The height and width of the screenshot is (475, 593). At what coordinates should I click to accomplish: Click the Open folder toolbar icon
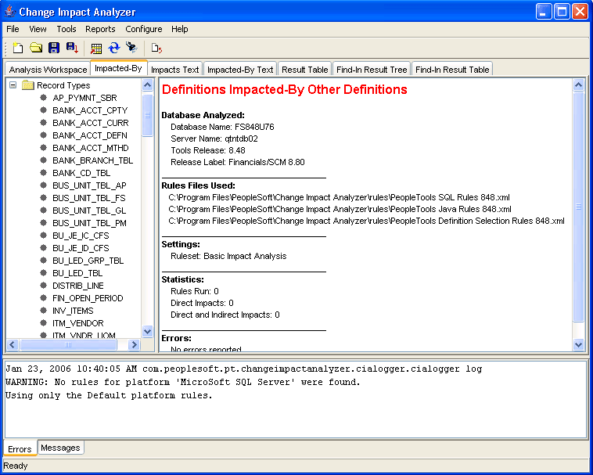(36, 48)
